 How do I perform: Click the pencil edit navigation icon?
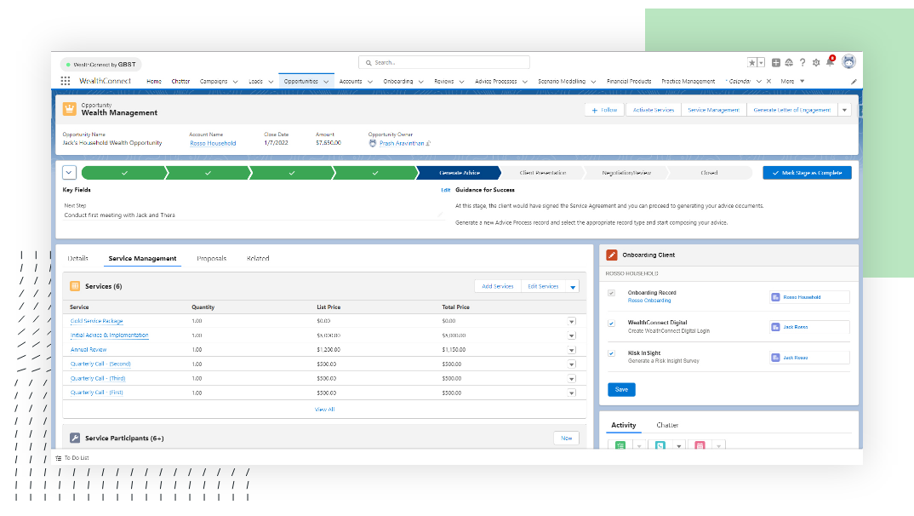point(854,82)
